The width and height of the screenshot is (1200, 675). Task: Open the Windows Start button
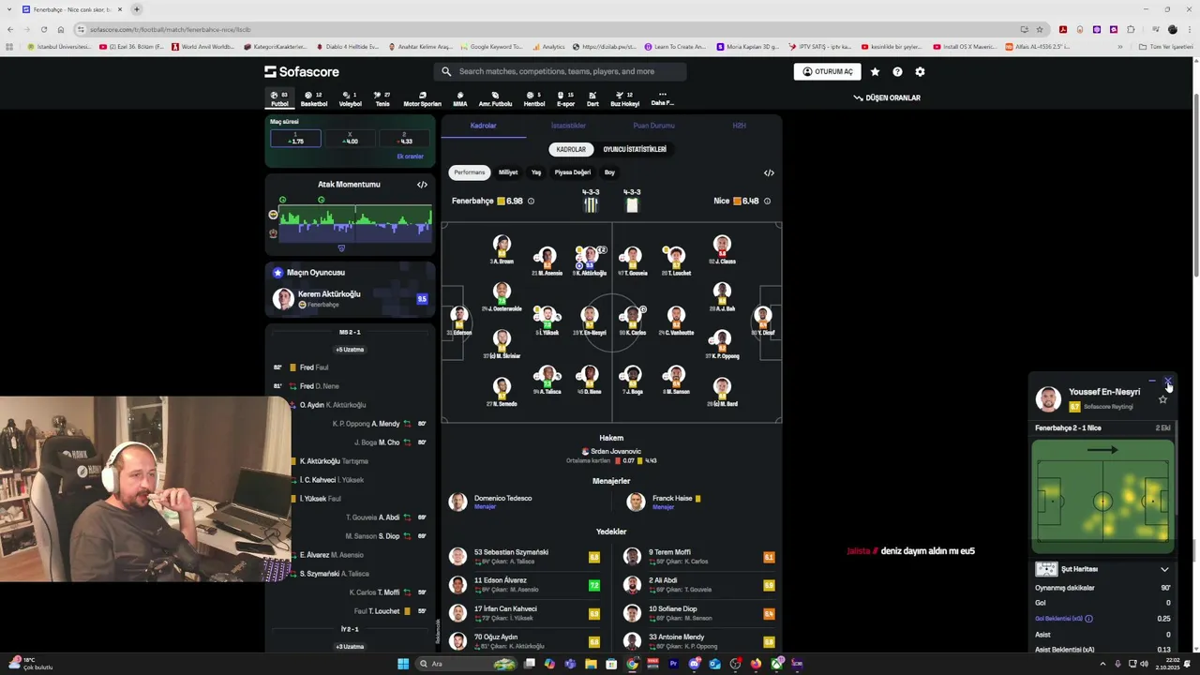pyautogui.click(x=403, y=664)
